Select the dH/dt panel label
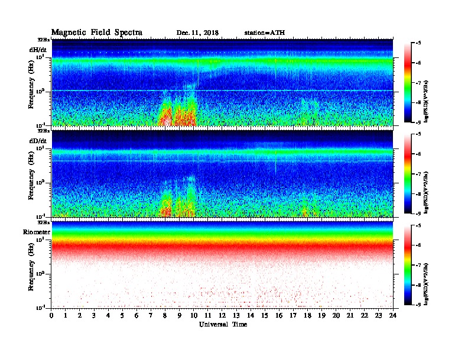The height and width of the screenshot is (362, 468). 38,50
